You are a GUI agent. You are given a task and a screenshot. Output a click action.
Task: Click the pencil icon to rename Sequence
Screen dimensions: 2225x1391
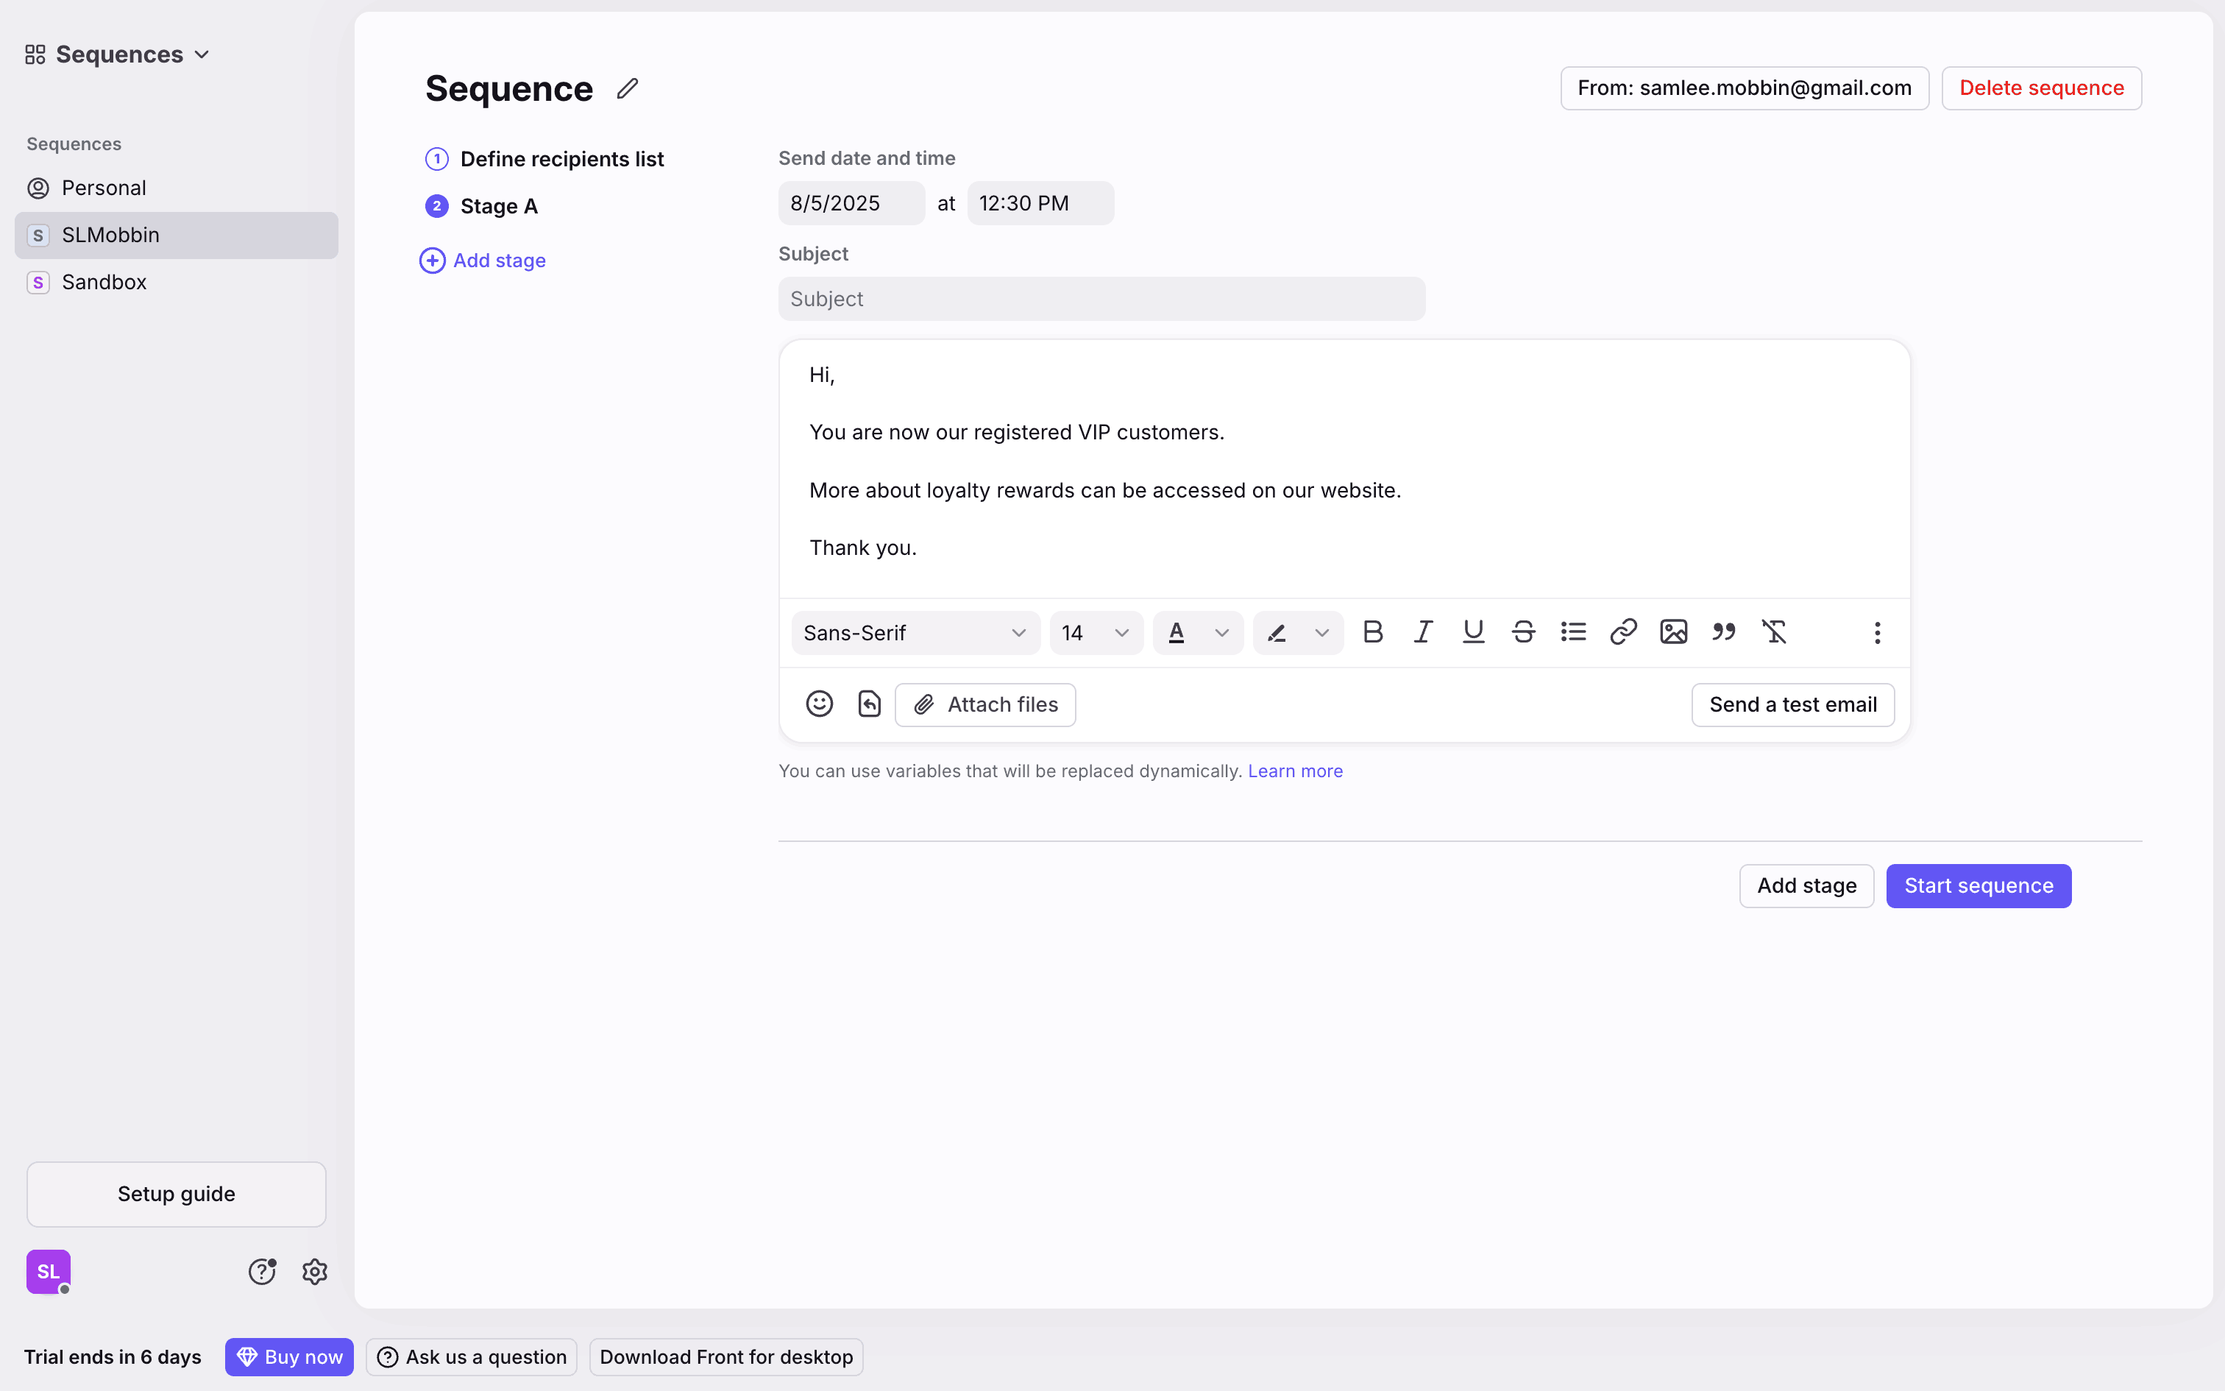click(627, 88)
